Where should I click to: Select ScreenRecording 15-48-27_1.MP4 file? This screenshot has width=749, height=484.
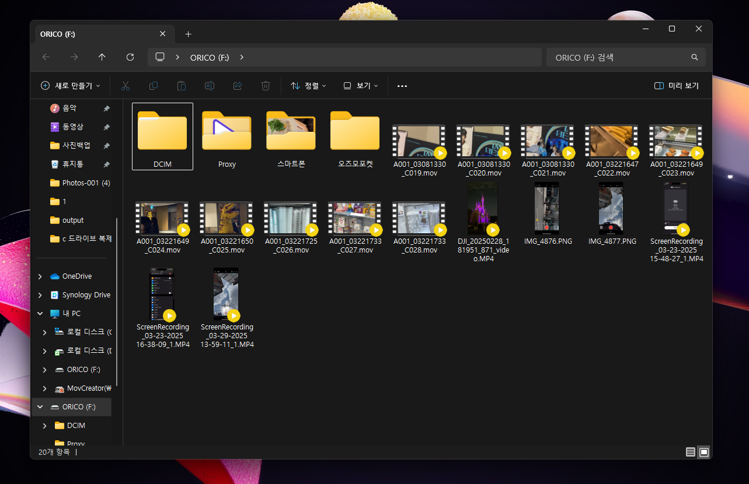(x=676, y=222)
